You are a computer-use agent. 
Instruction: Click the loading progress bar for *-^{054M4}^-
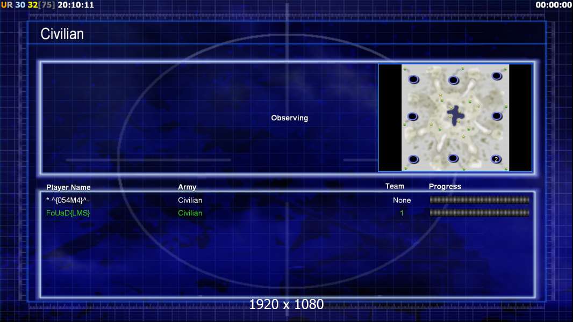click(x=479, y=200)
